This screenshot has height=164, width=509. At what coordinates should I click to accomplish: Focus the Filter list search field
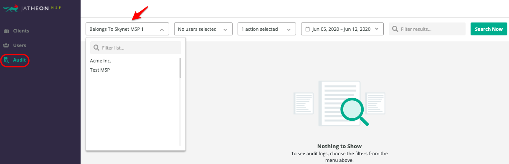tap(136, 48)
